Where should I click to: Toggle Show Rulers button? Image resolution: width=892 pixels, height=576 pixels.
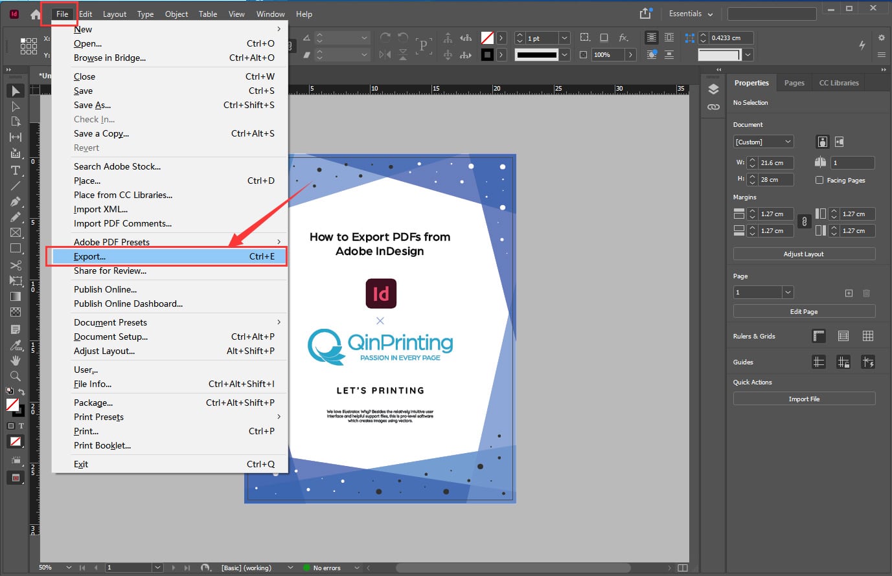tap(819, 336)
